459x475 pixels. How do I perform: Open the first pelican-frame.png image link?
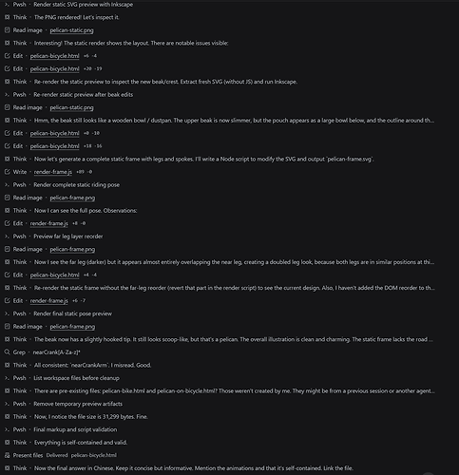(72, 198)
